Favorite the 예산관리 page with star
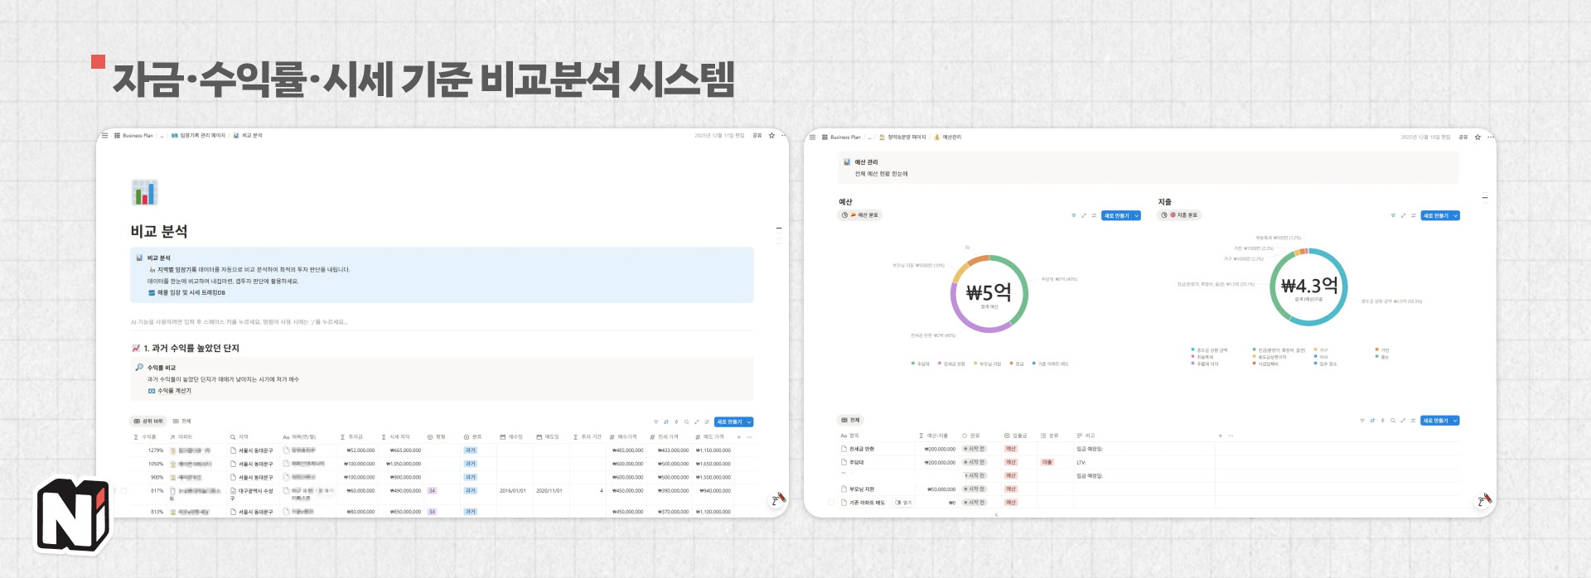This screenshot has height=578, width=1591. click(1477, 137)
